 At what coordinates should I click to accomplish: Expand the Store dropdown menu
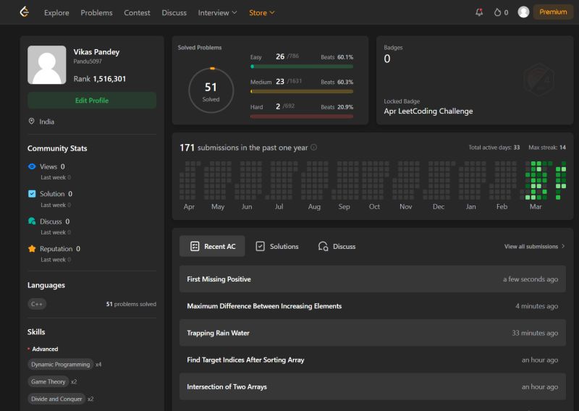[x=261, y=12]
